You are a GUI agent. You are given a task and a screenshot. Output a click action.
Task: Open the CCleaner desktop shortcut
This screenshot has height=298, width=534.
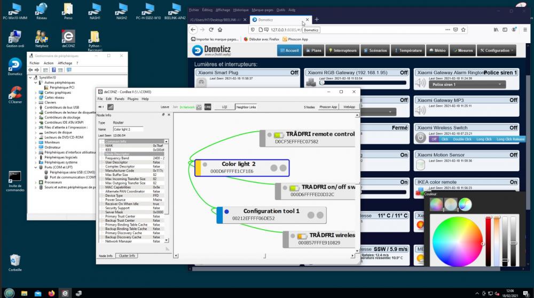(14, 94)
